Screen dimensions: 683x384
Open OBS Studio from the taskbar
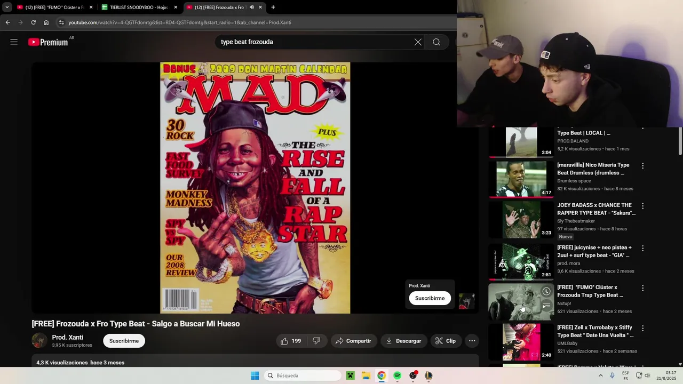pos(413,375)
